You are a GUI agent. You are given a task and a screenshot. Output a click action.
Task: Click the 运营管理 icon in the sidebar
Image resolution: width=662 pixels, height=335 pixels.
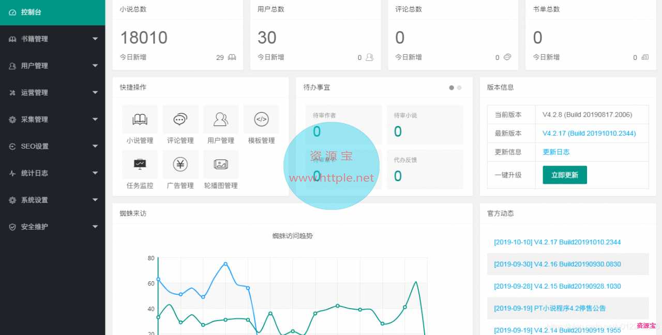point(12,93)
